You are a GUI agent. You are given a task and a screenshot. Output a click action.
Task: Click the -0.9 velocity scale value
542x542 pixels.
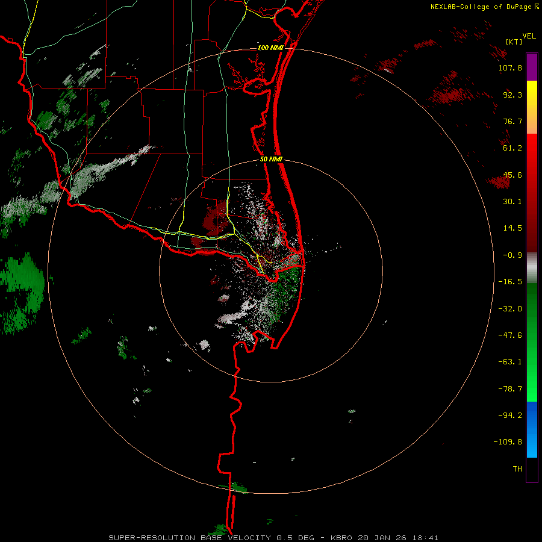[512, 255]
